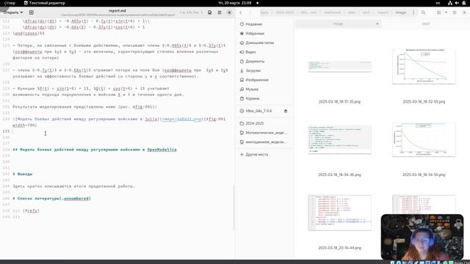Image resolution: width=470 pixels, height=264 pixels.
Task: Select the lab3 path segment
Action: (366, 12)
